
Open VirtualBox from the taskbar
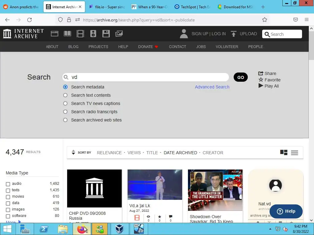pyautogui.click(x=119, y=229)
